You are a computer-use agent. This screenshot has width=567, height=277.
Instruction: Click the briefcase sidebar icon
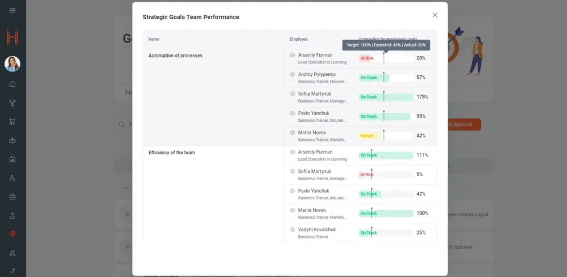(12, 197)
